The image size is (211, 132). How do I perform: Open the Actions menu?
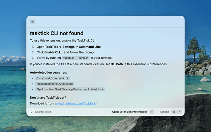click(x=165, y=112)
